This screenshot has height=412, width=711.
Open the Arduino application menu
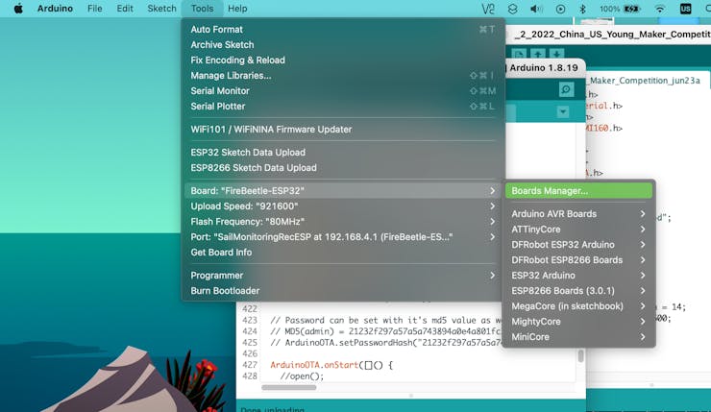pos(55,9)
